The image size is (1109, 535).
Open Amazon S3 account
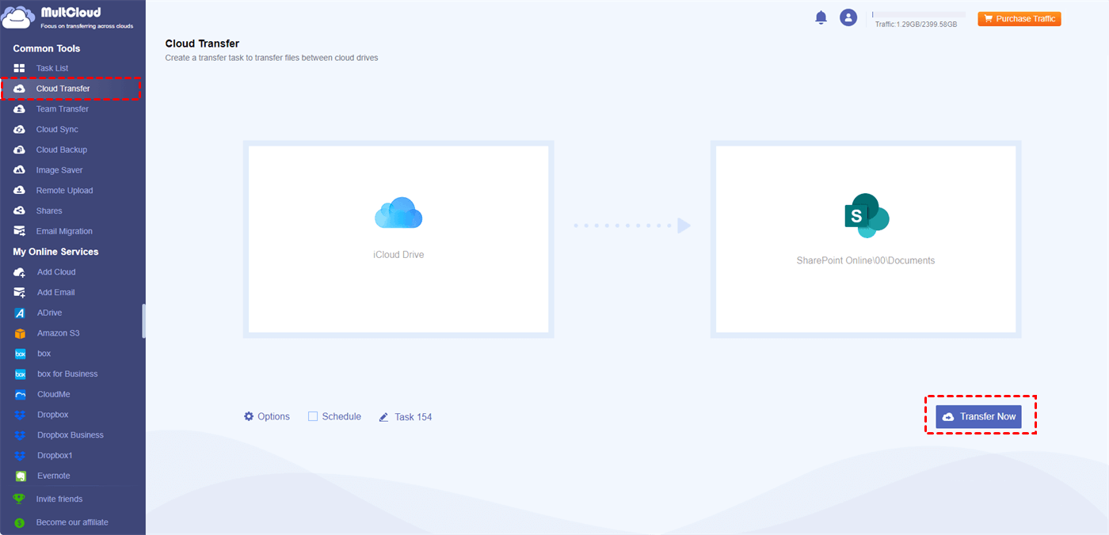click(x=59, y=333)
